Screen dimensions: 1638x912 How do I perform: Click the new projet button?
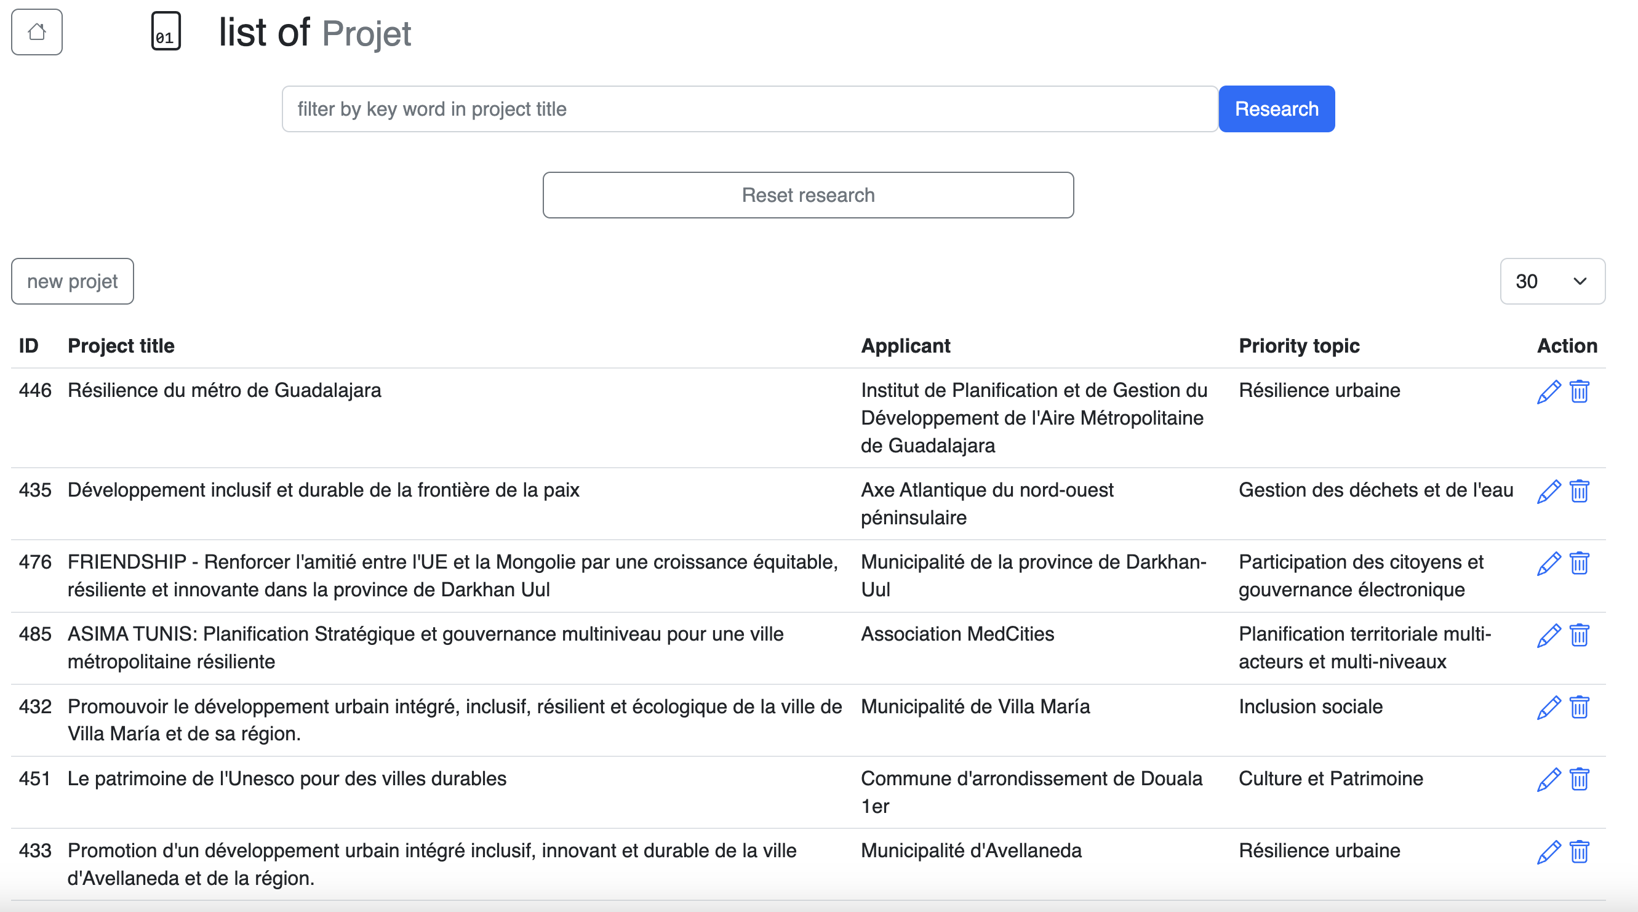[72, 281]
